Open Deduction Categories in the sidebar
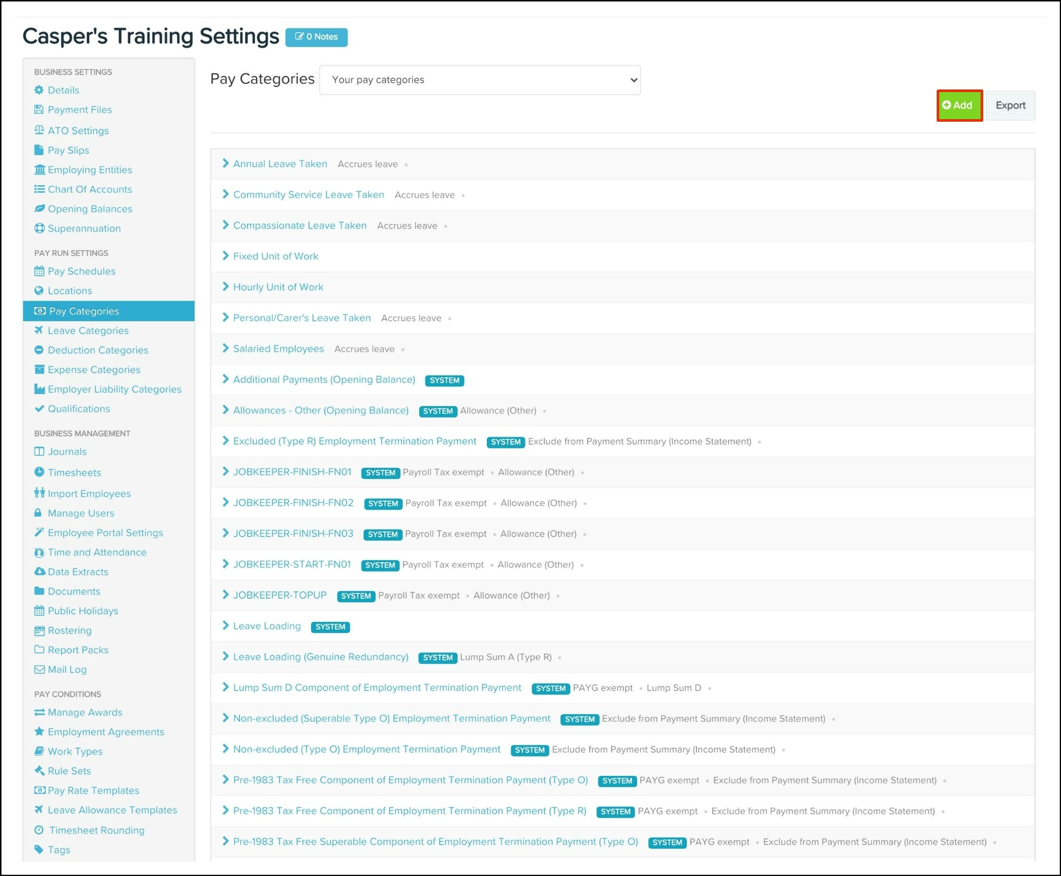Viewport: 1061px width, 876px height. point(98,350)
